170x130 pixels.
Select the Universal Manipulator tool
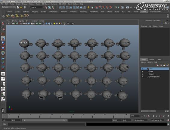pos(3,53)
